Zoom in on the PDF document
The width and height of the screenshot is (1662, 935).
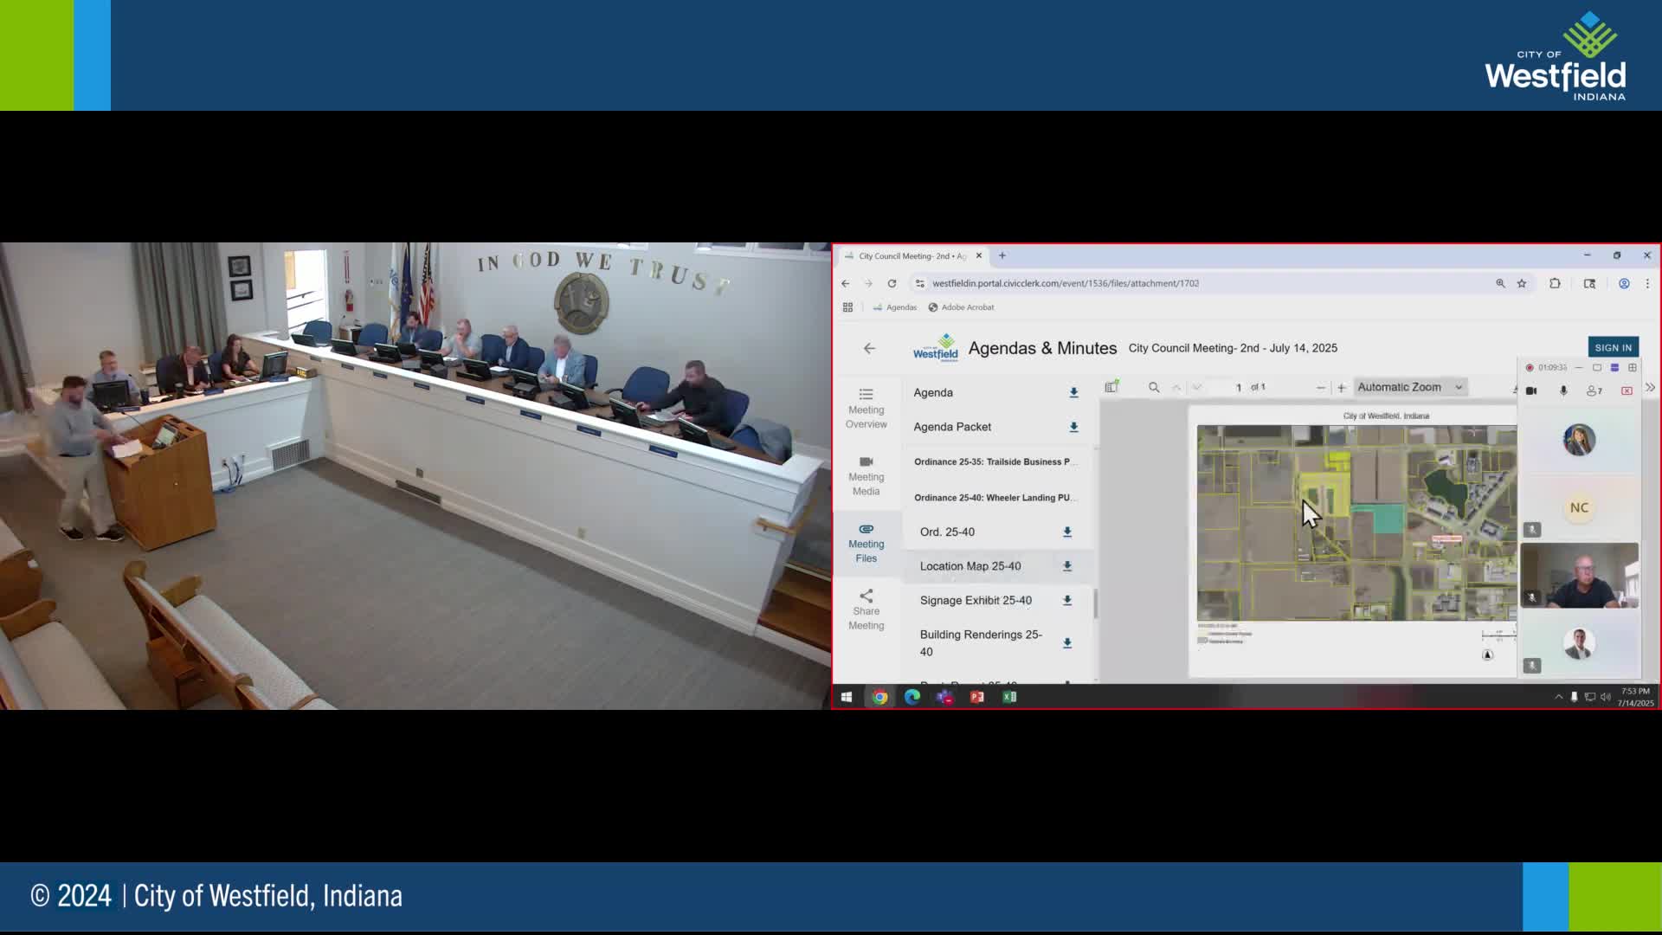tap(1342, 388)
